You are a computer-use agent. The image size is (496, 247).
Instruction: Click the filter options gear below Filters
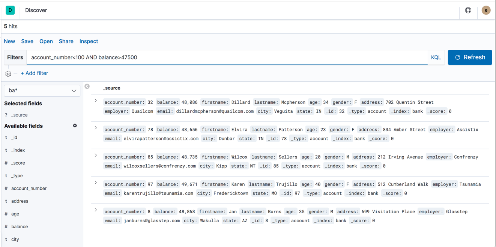[x=8, y=73]
